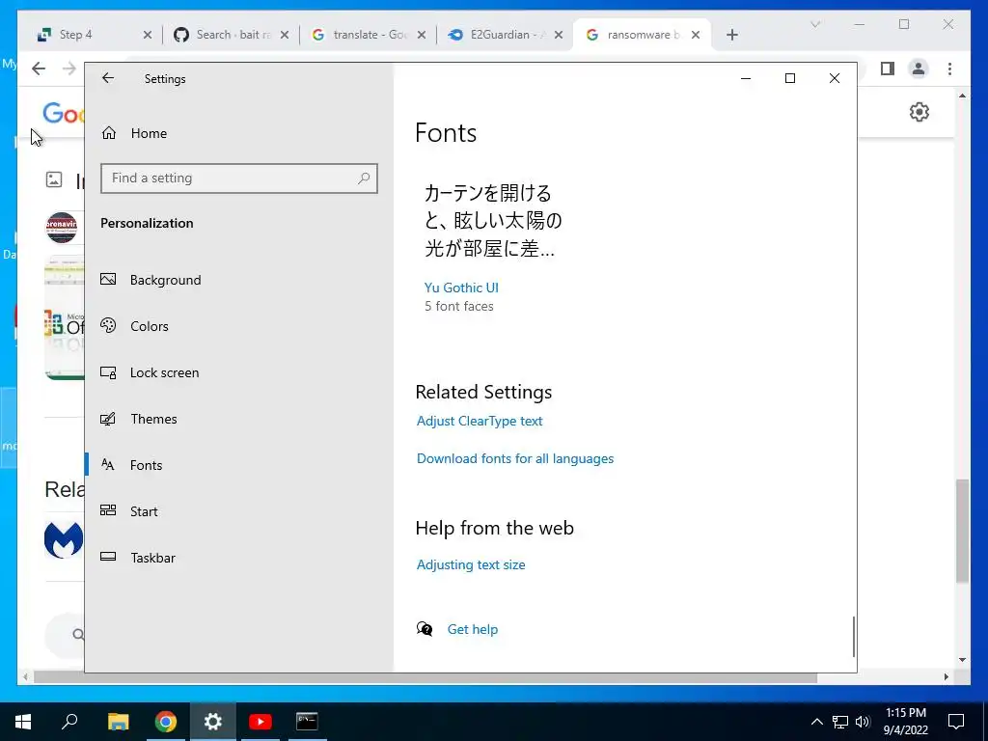
Task: Click the search magnifier in Find a setting
Action: click(x=364, y=178)
